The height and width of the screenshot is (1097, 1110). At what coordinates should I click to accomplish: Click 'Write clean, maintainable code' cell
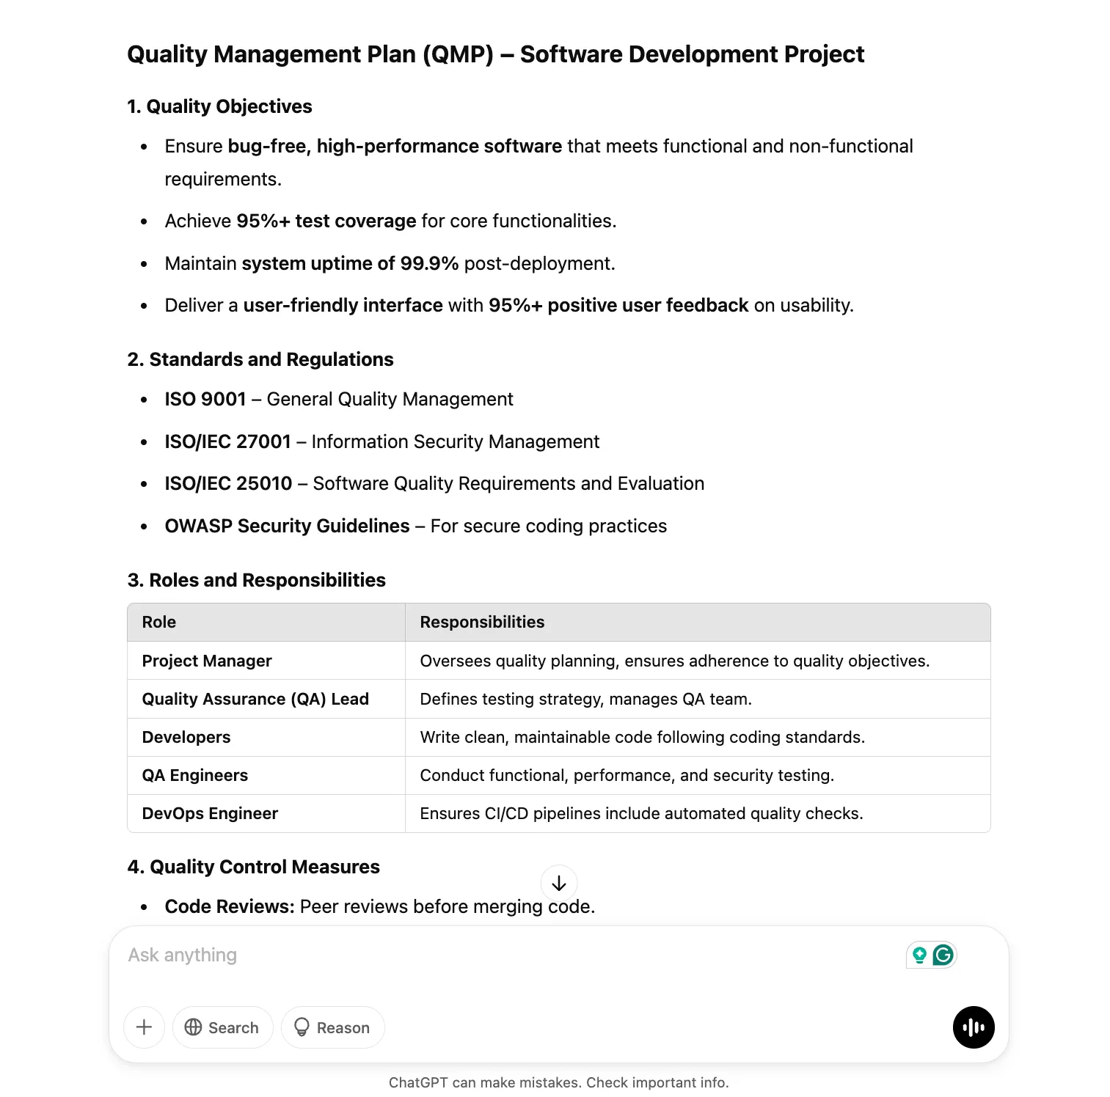click(698, 737)
